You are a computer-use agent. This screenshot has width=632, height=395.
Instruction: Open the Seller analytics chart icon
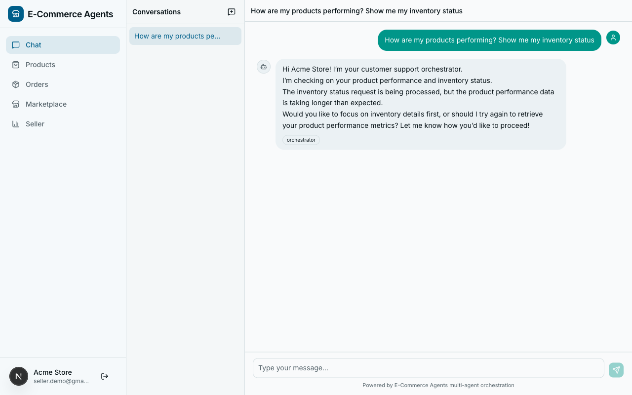coord(16,124)
